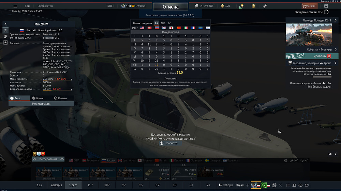The width and height of the screenshot is (341, 191).
Task: Select the sensors icon in vehicle info sidebar
Action: click(x=5, y=31)
